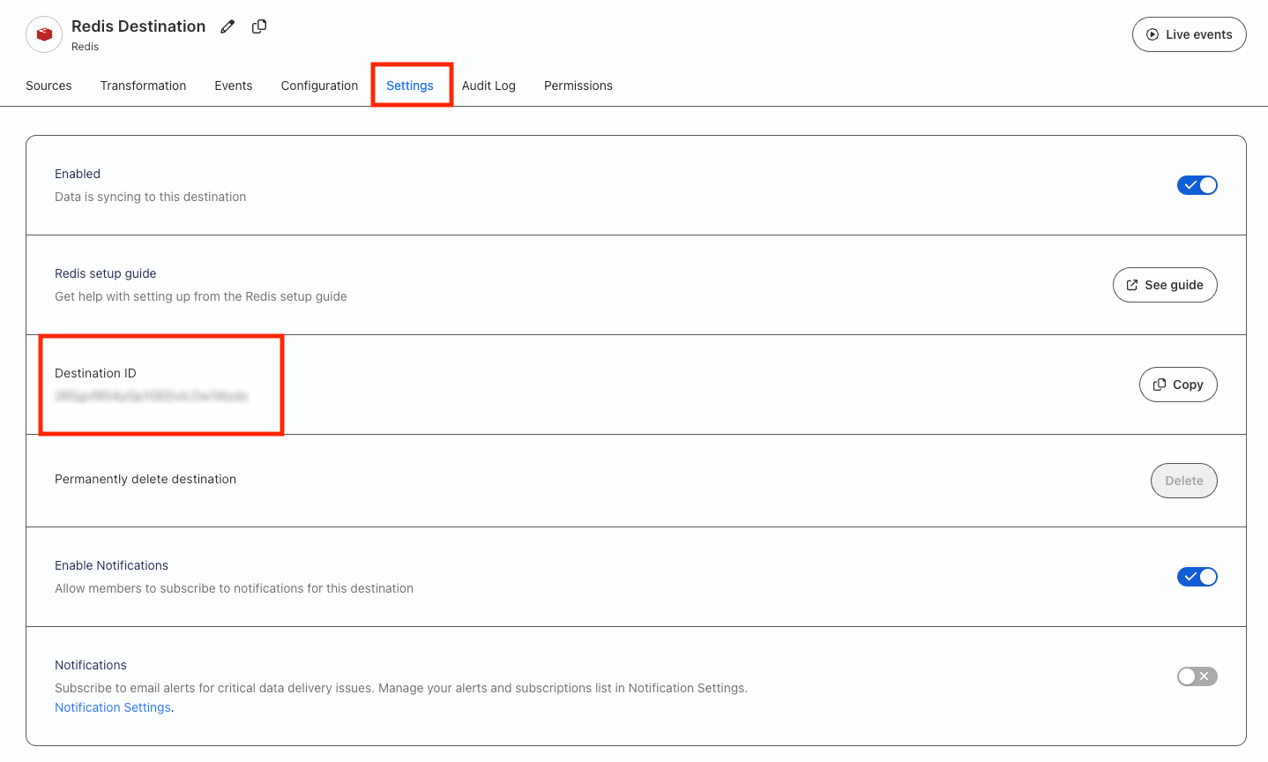
Task: Disable the Enable Notifications switch
Action: [x=1197, y=577]
